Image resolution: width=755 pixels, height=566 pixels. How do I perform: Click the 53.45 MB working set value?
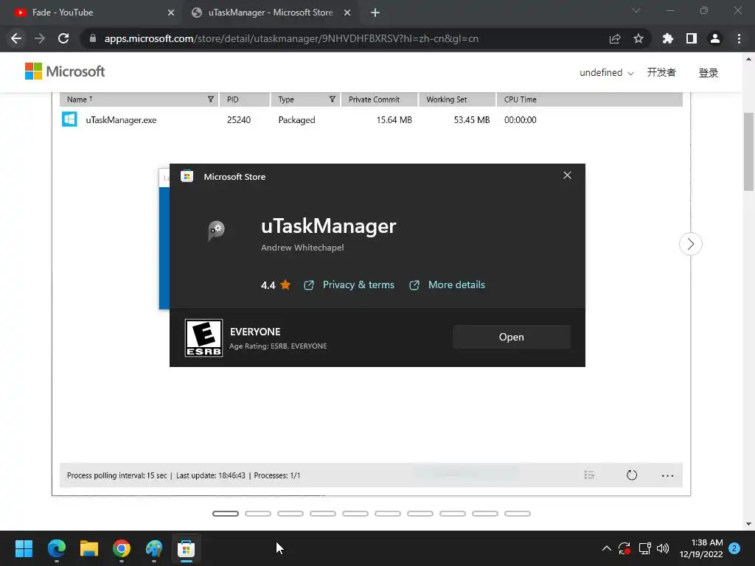click(471, 120)
